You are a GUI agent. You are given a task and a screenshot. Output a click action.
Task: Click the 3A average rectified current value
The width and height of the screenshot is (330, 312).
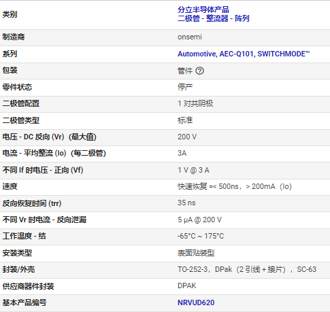[182, 153]
